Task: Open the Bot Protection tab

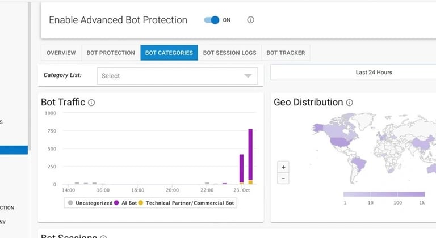Action: [x=111, y=53]
